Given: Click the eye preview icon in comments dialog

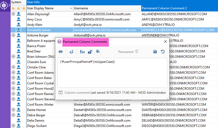Looking at the screenshot, I should [x=61, y=52].
